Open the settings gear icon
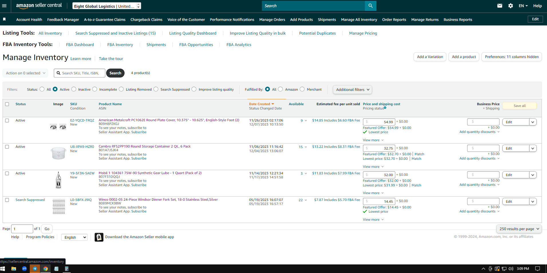The image size is (547, 273). 511,6
